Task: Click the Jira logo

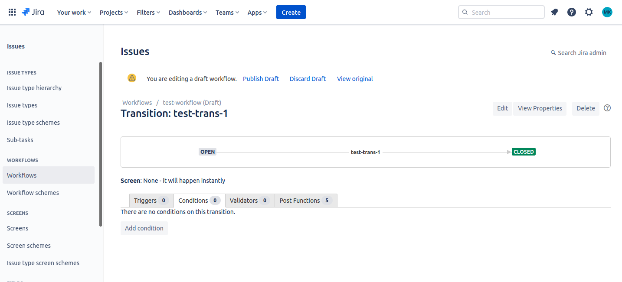Action: (x=33, y=12)
